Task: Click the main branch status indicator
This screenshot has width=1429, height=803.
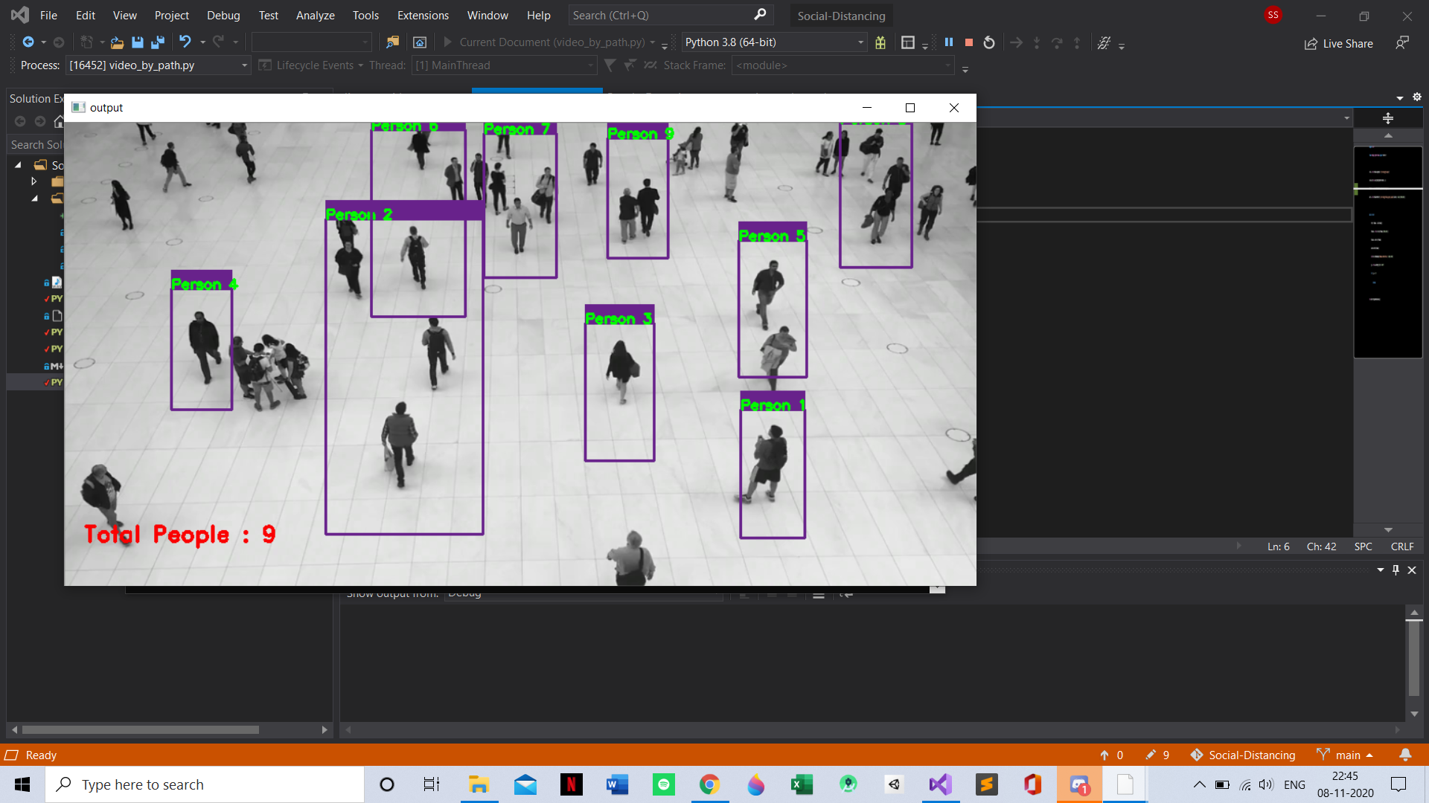Action: click(1345, 755)
